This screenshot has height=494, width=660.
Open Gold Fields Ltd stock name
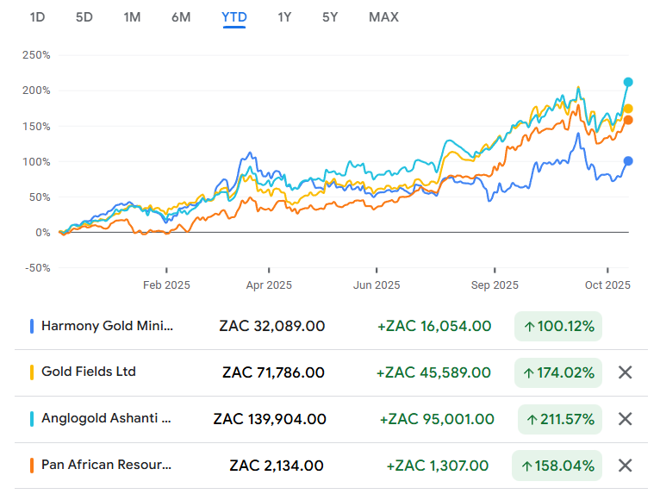[x=89, y=372]
